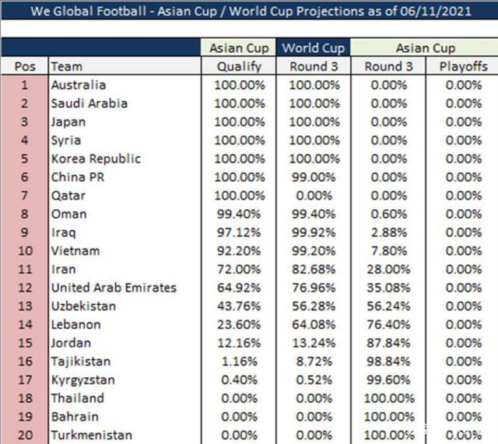Select Lebanon's 64.08% World Cup cell
The height and width of the screenshot is (444, 498).
click(314, 324)
